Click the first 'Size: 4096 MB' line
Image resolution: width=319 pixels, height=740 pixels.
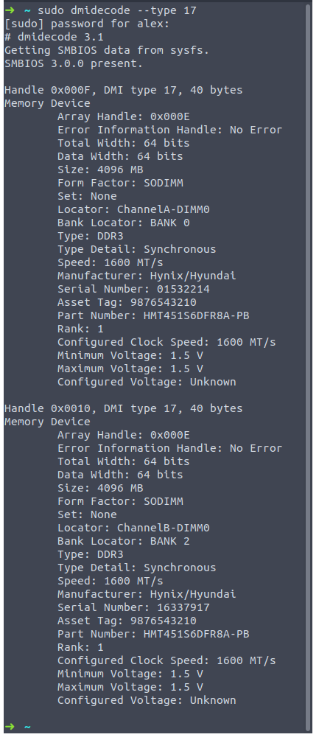(100, 170)
